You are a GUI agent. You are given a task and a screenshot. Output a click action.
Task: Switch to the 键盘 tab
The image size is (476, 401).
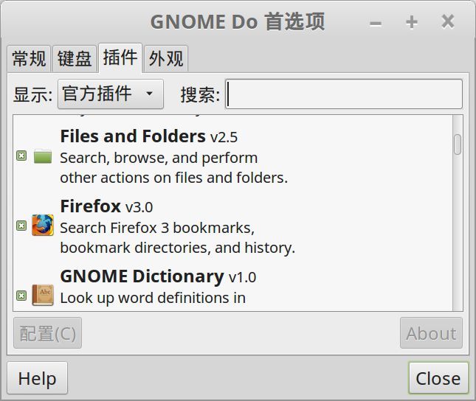pyautogui.click(x=75, y=57)
